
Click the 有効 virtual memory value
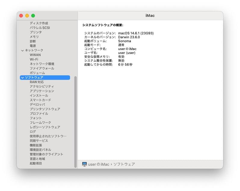click(121, 57)
